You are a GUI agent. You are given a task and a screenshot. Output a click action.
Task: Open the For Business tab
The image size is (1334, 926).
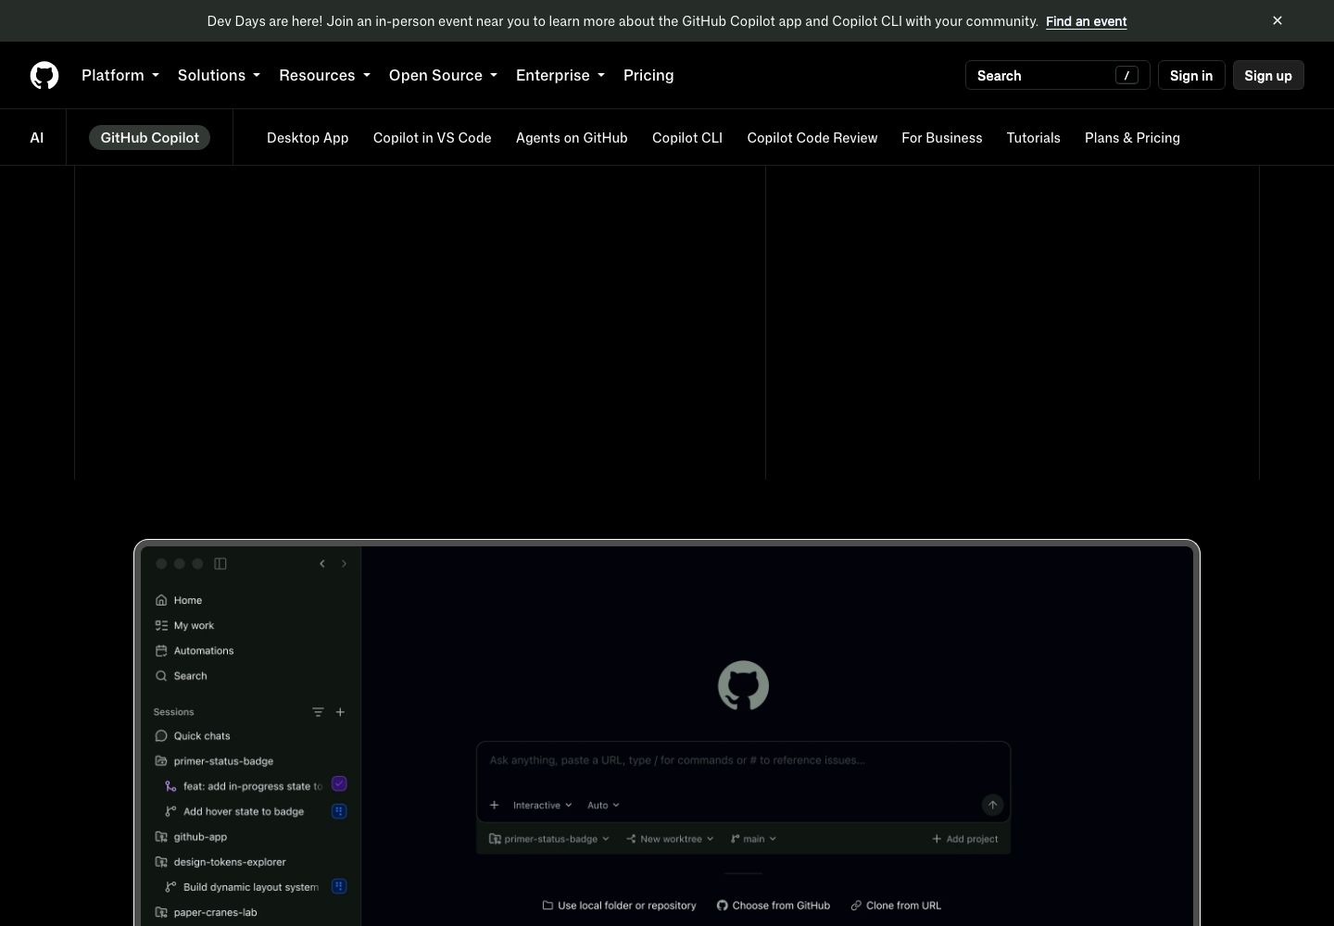(942, 138)
